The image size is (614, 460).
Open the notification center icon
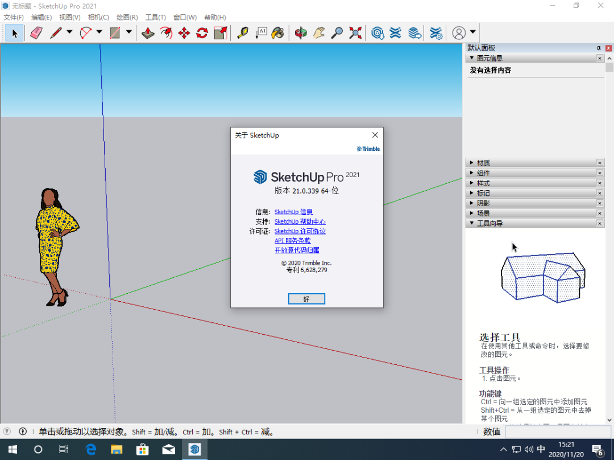pos(597,450)
